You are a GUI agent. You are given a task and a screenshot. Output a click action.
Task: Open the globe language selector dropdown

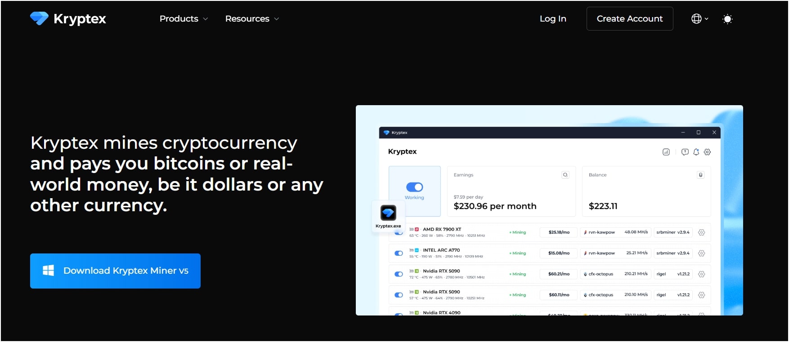699,19
